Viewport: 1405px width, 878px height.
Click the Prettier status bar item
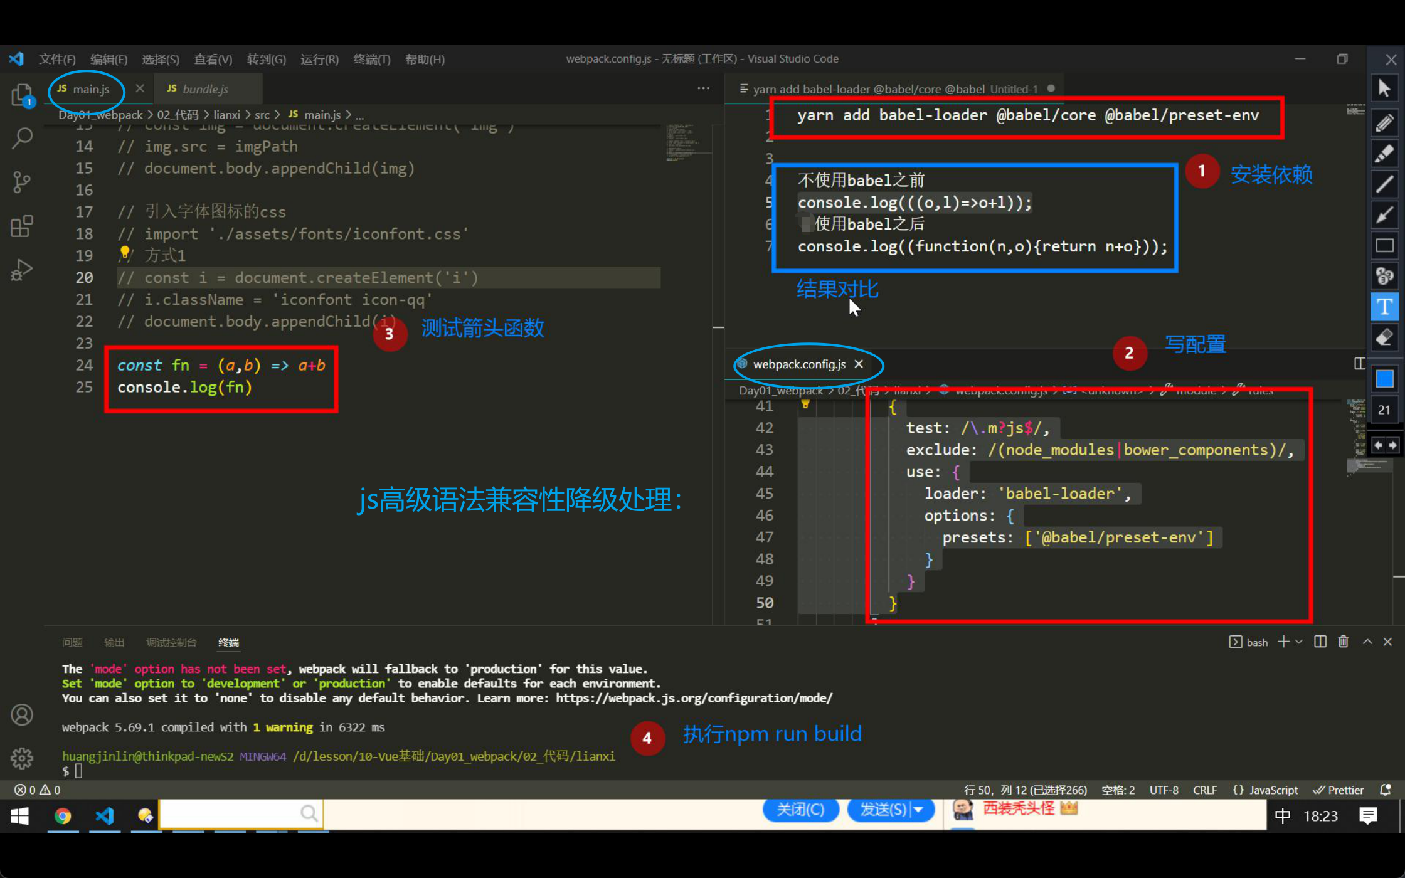tap(1339, 790)
